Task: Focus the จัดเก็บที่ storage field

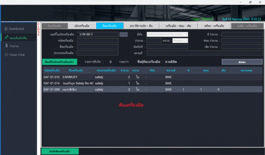Action: click(x=167, y=47)
